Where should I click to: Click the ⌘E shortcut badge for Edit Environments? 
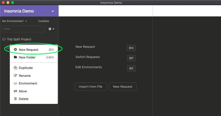coord(131,68)
